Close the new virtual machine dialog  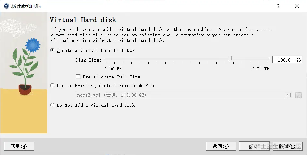pos(297,6)
